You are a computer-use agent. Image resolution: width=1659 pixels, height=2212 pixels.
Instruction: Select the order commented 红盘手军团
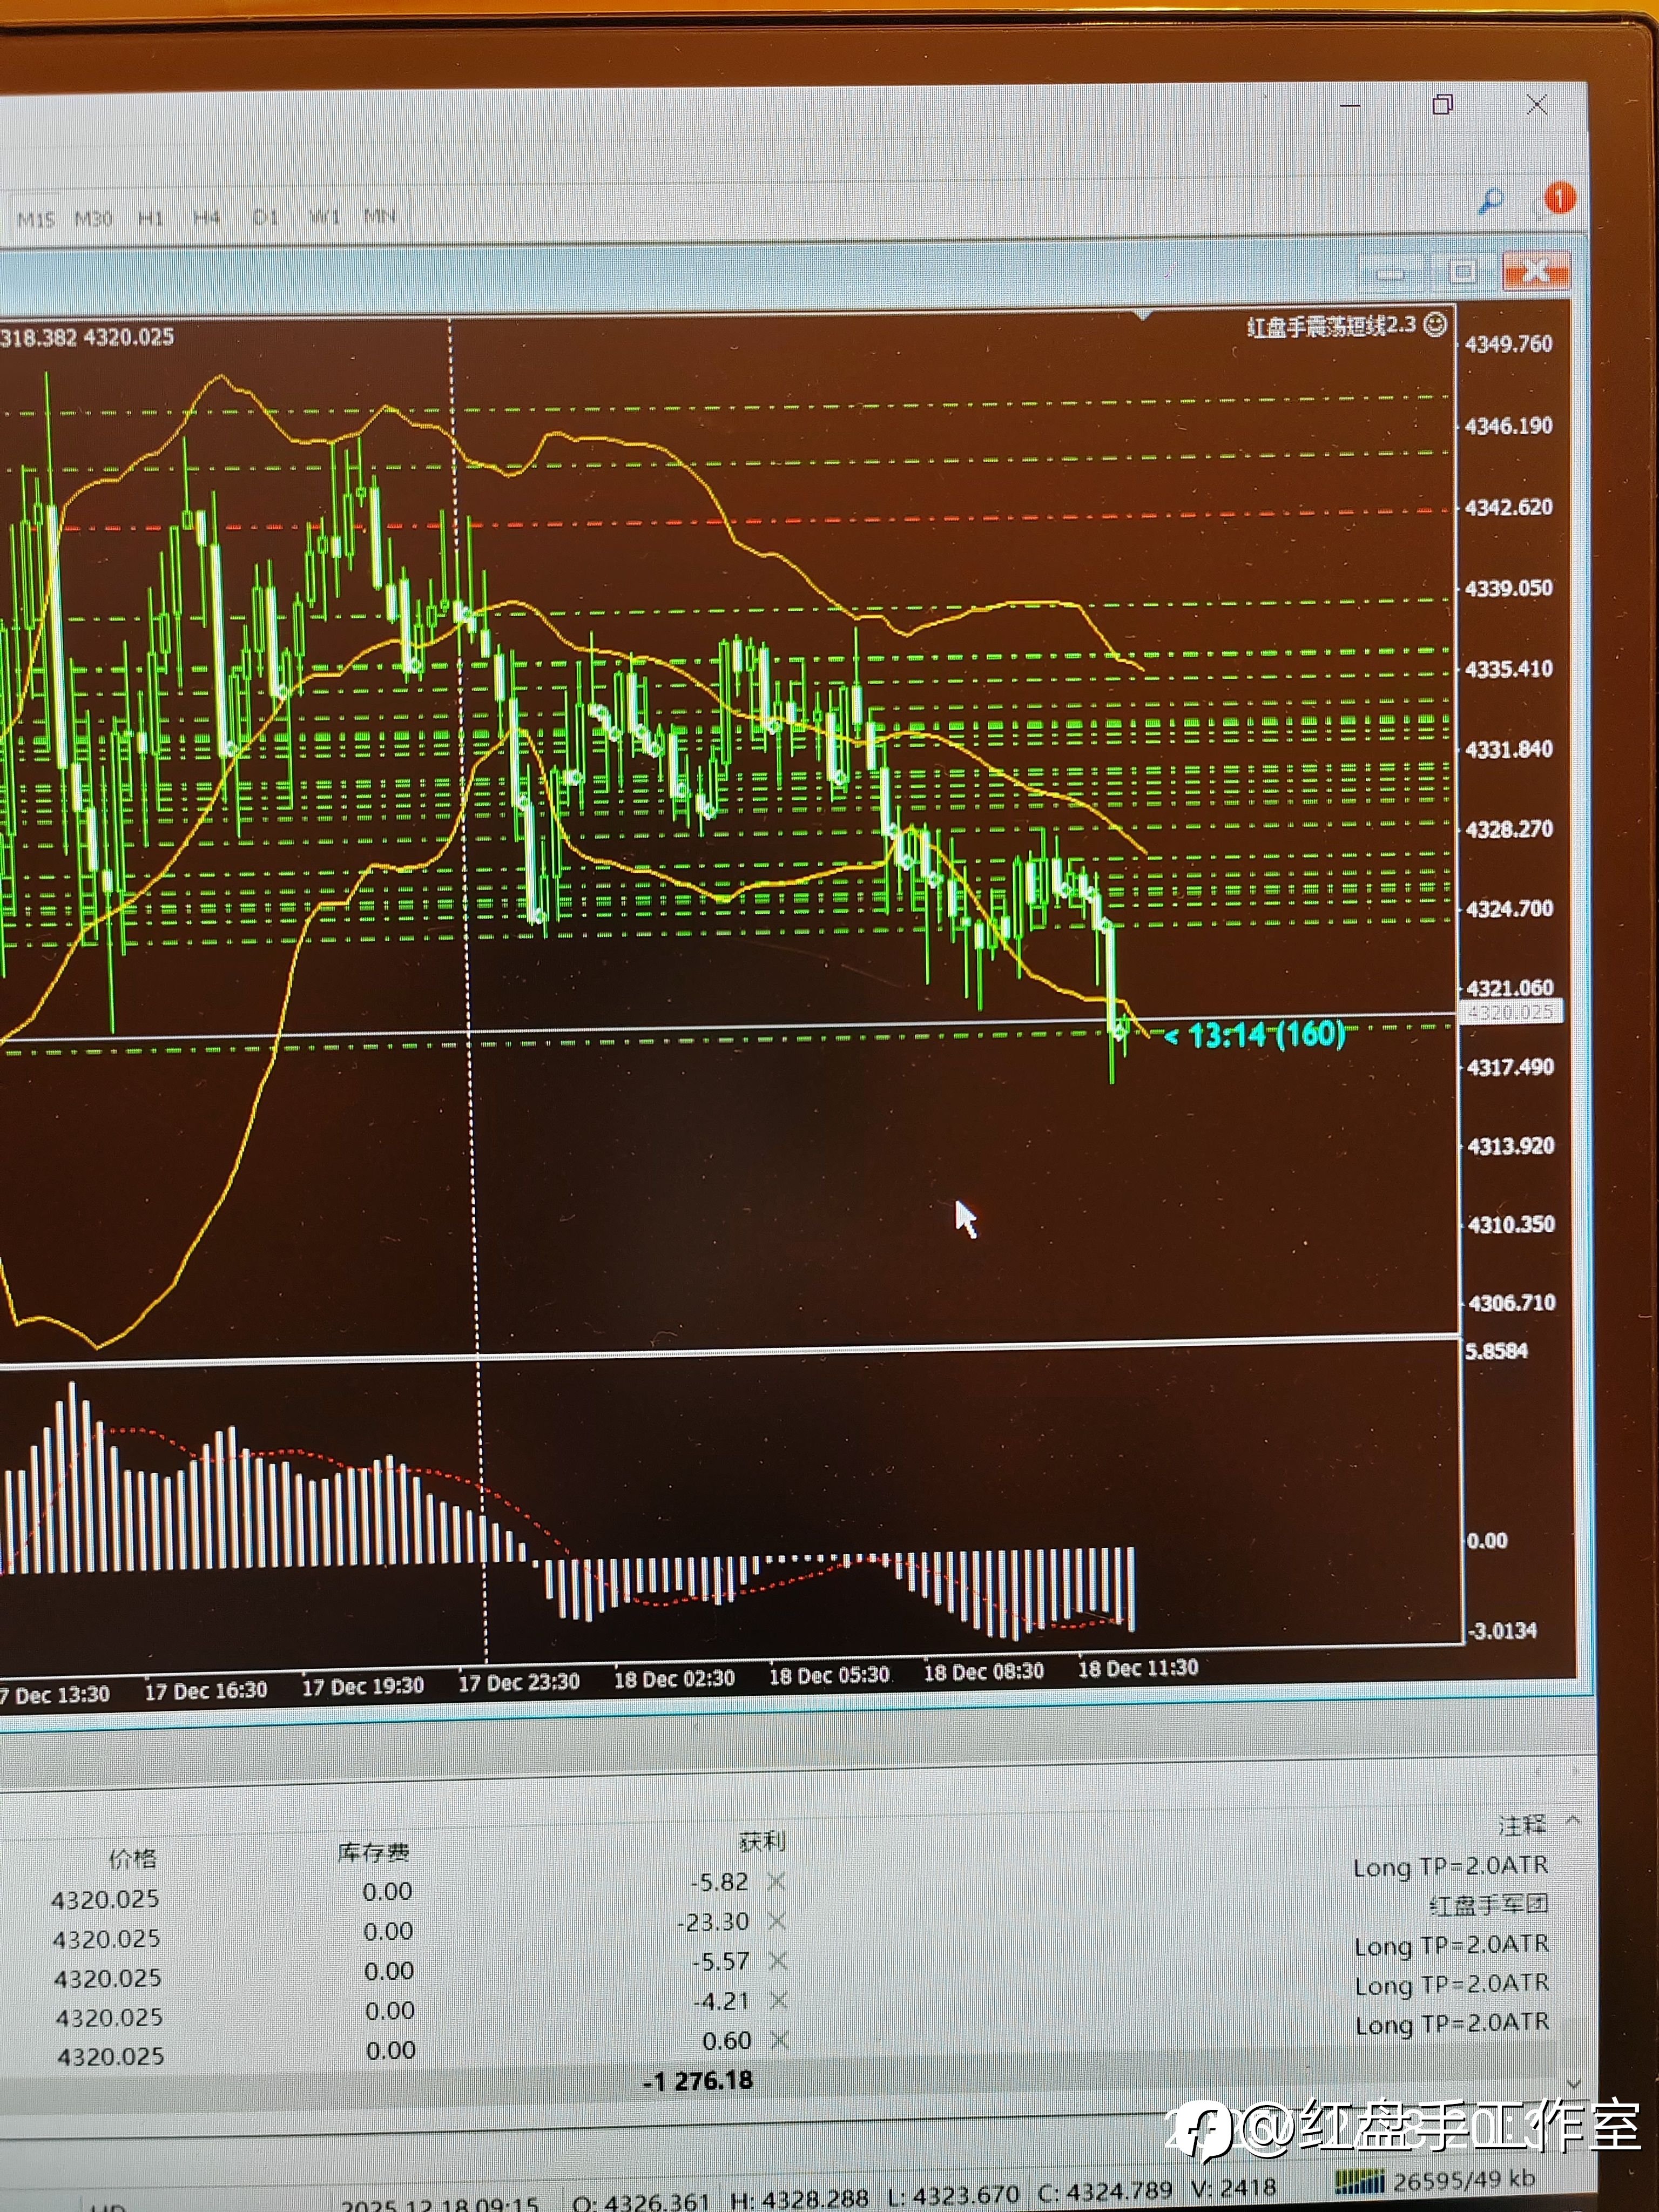pyautogui.click(x=1488, y=1904)
